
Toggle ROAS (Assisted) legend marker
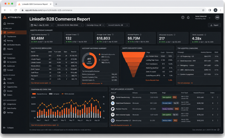point(63,94)
